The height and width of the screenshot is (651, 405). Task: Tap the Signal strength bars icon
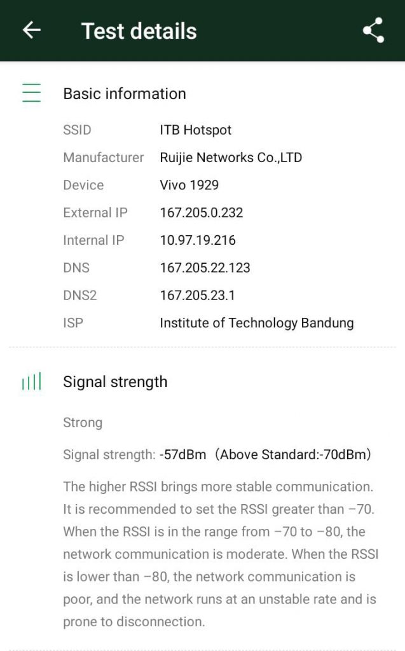pyautogui.click(x=31, y=381)
